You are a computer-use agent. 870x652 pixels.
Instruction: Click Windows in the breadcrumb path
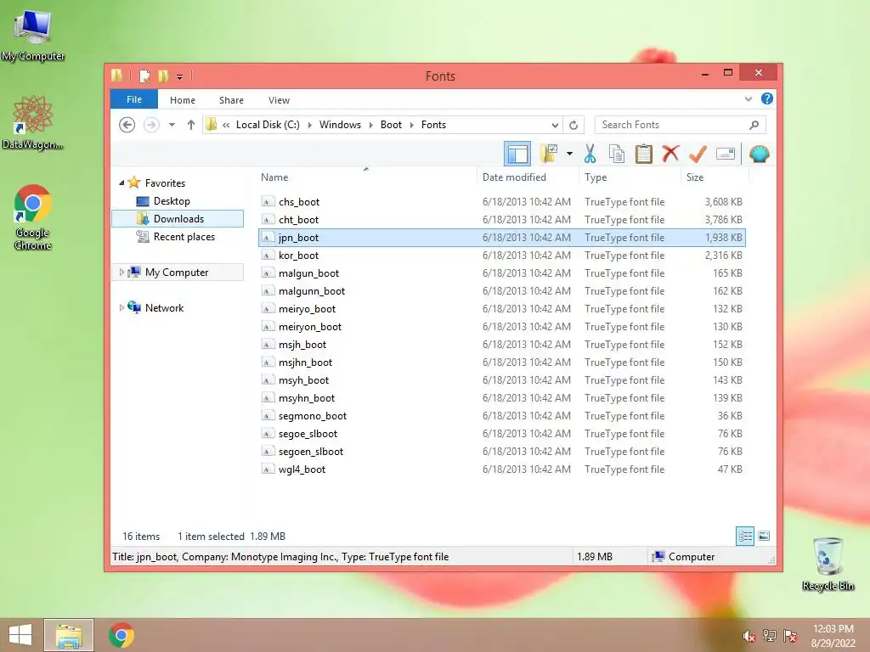tap(340, 125)
